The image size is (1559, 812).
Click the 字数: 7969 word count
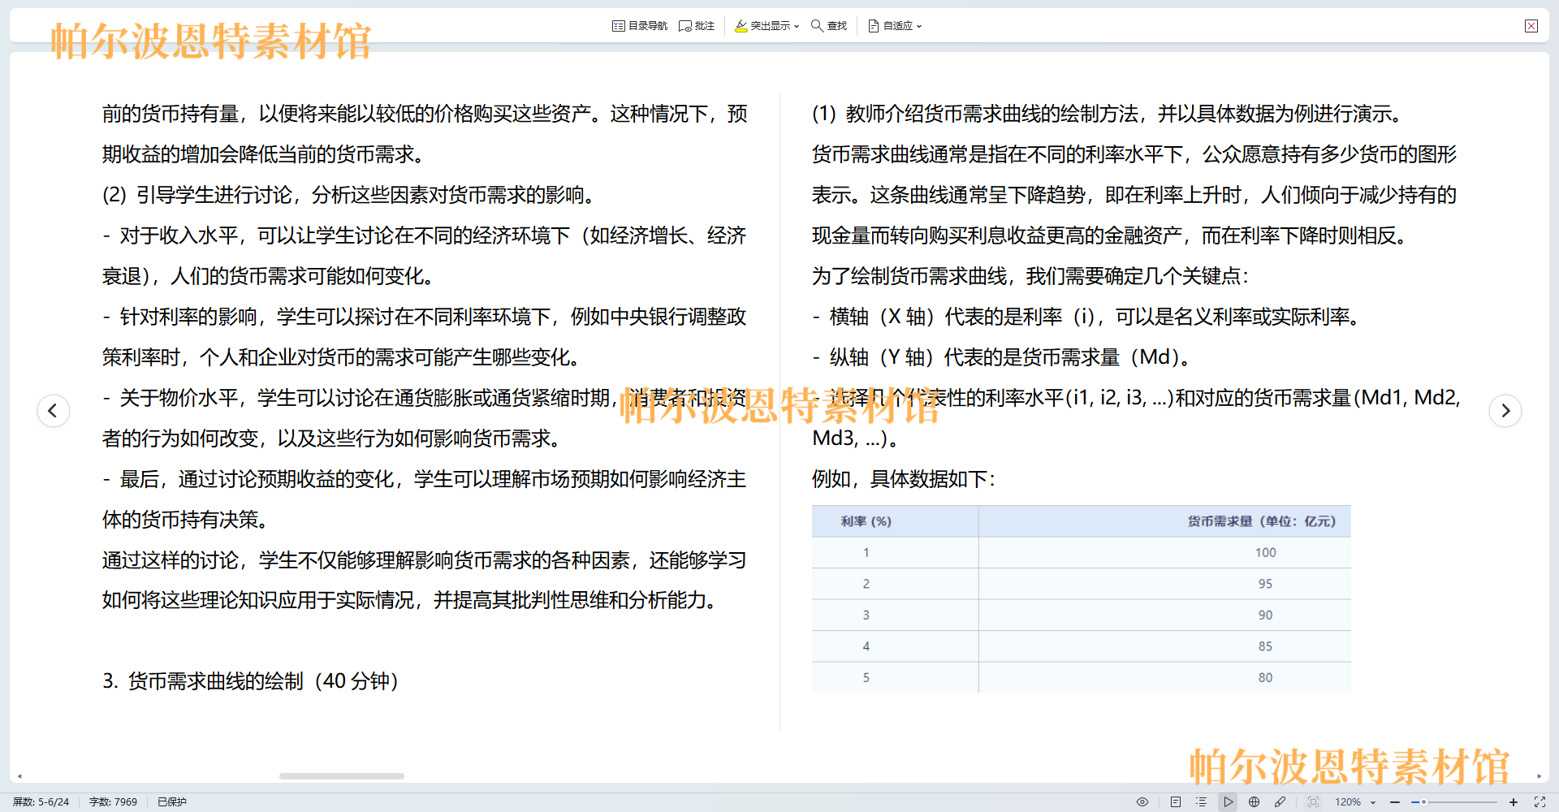click(113, 801)
